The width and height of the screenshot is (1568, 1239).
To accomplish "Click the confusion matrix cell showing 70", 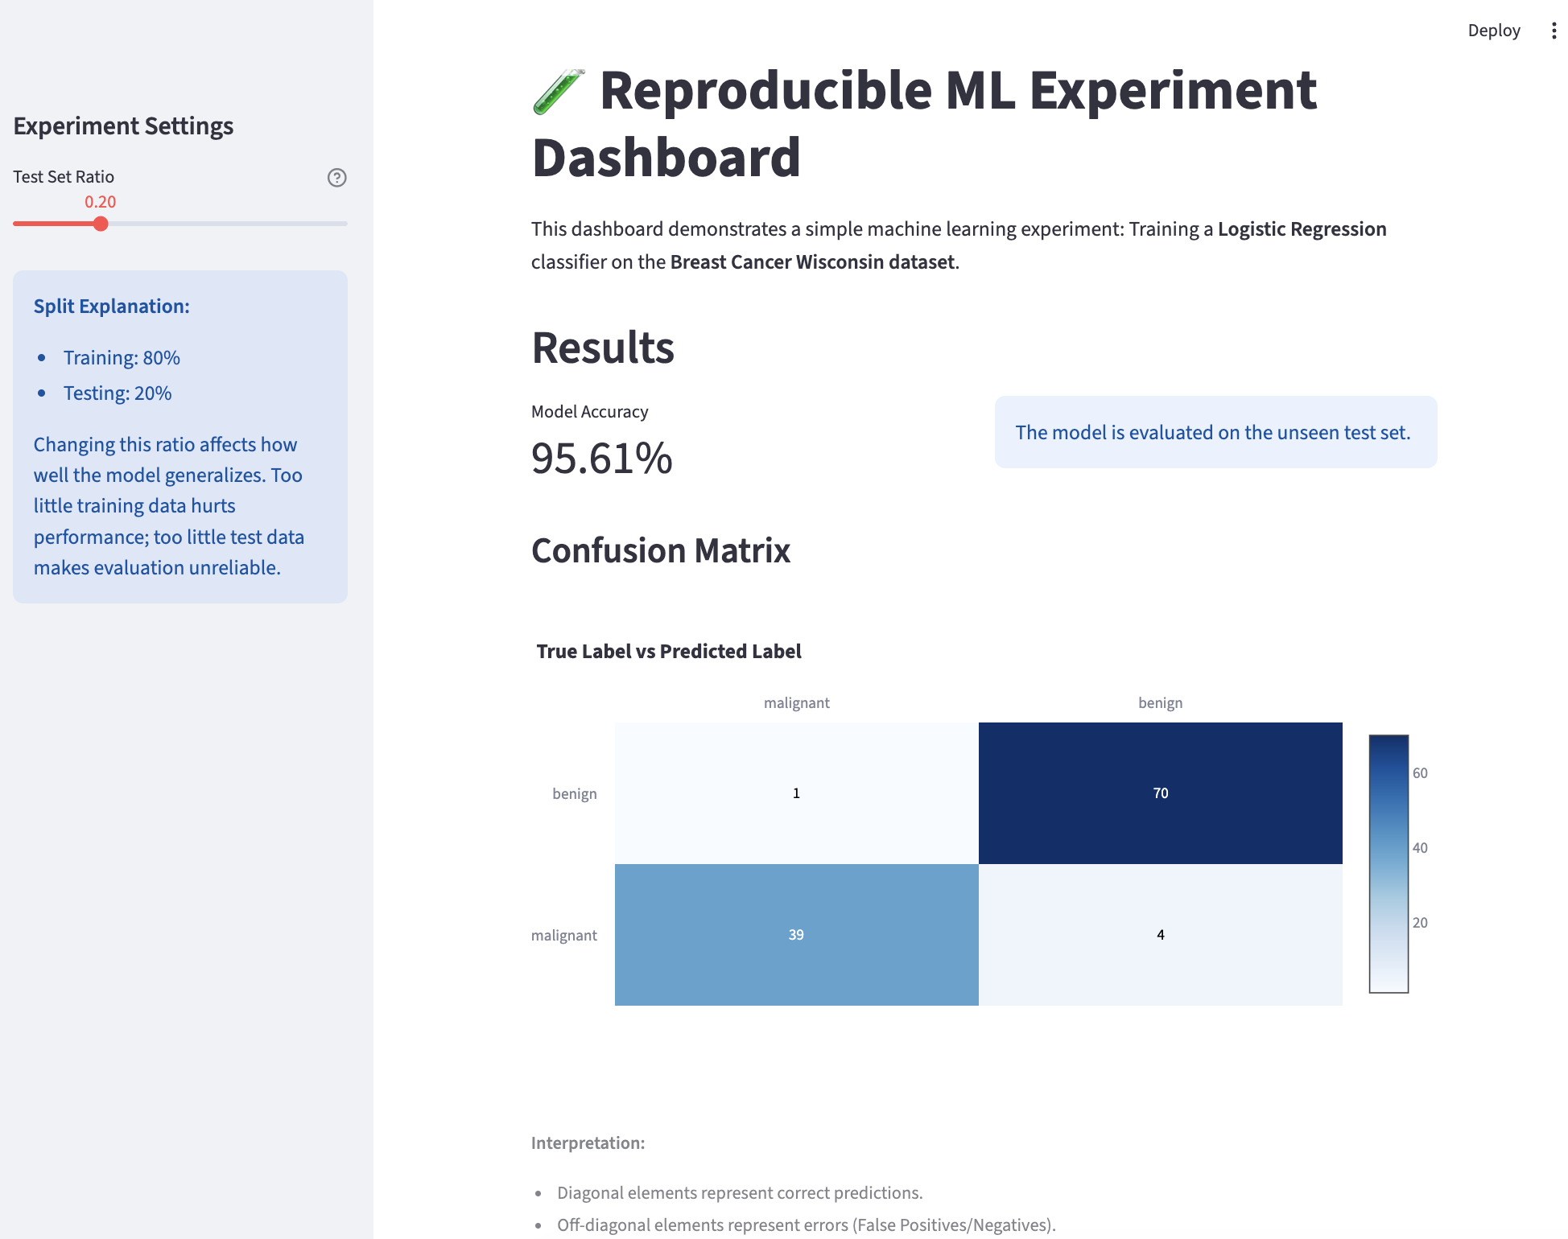I will 1160,793.
